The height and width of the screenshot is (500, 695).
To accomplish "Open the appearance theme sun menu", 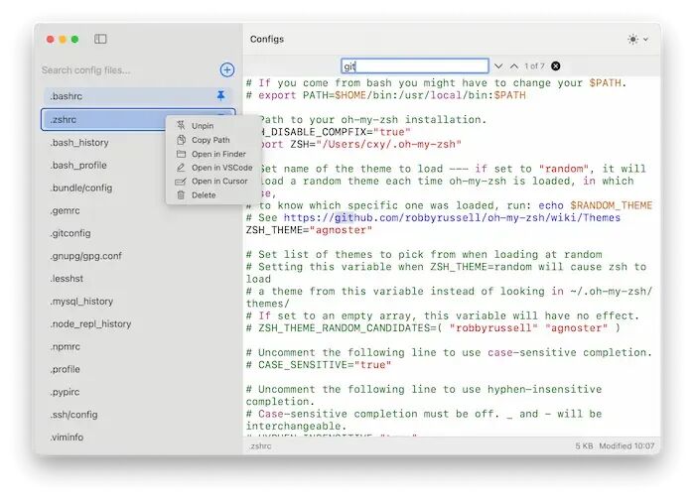I will click(637, 39).
